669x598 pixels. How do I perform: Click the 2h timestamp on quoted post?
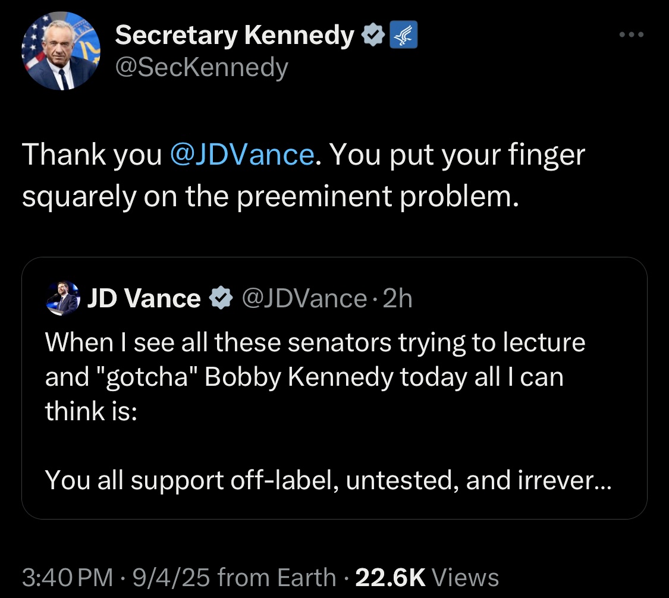tap(397, 298)
